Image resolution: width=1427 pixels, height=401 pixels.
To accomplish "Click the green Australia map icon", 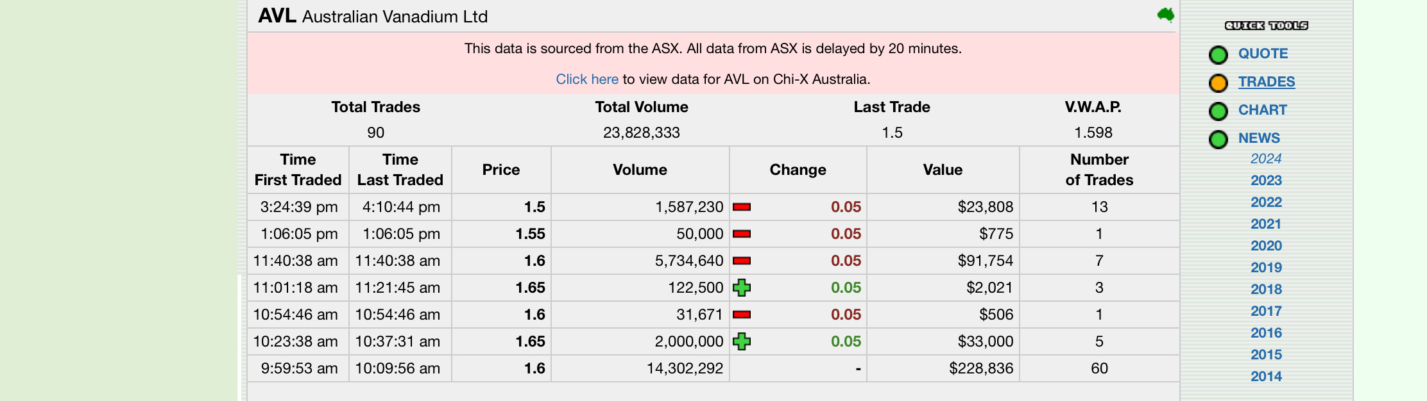I will (x=1166, y=15).
